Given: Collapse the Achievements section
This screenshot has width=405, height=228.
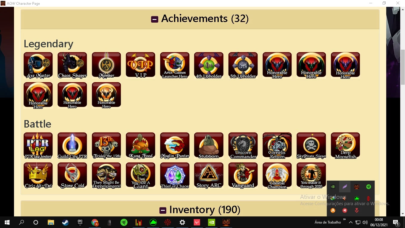Looking at the screenshot, I should pos(154,19).
